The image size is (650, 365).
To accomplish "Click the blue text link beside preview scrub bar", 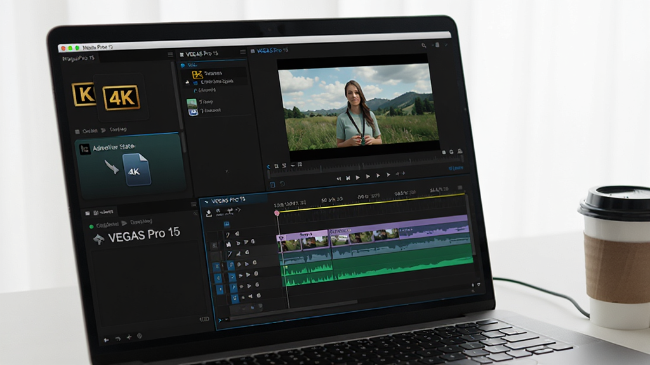I will [x=456, y=168].
